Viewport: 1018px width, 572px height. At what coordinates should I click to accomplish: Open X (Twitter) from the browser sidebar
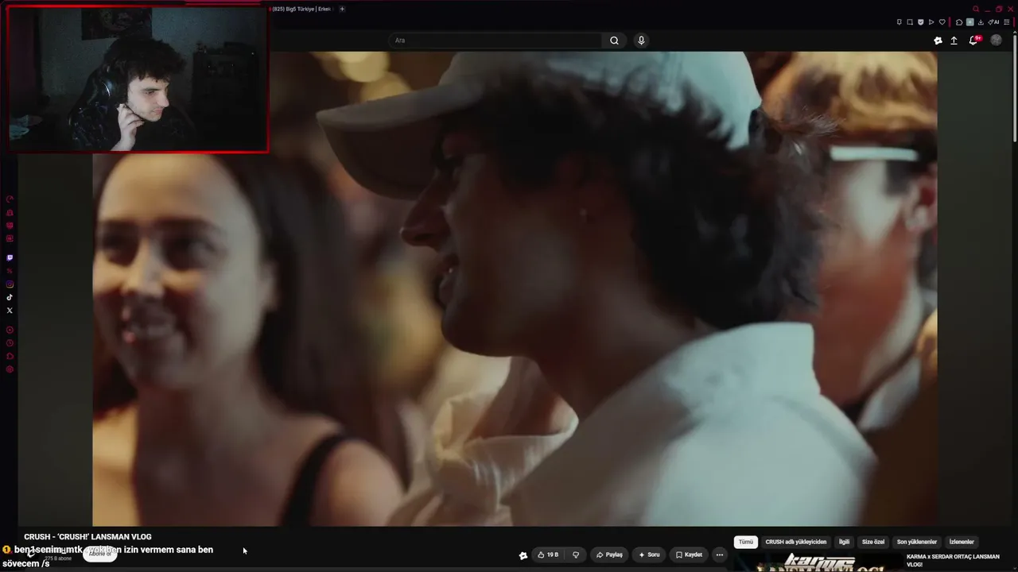coord(10,311)
